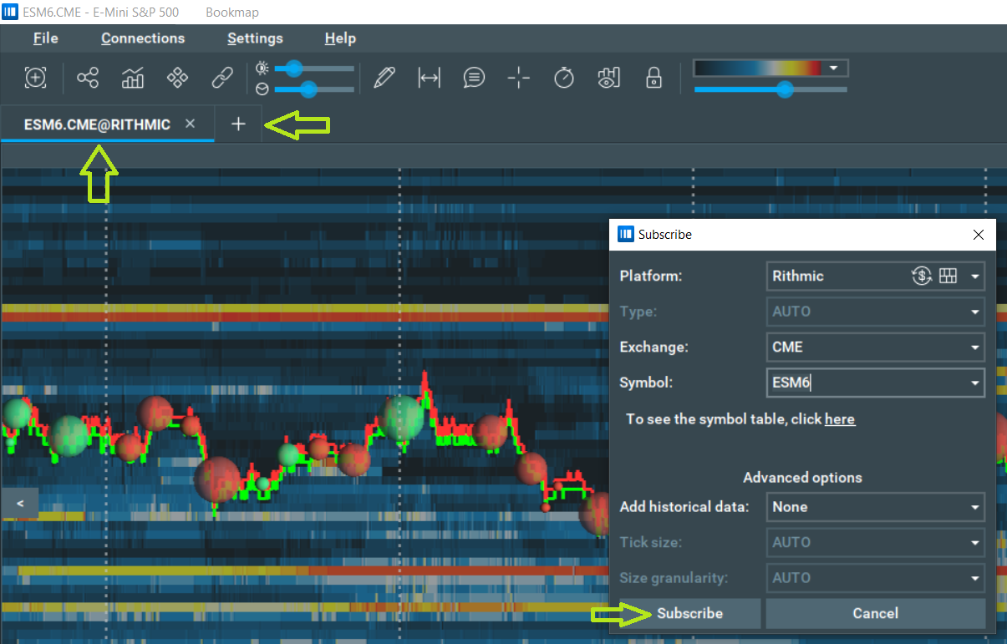
Task: Toggle the padlock lock icon
Action: 654,79
